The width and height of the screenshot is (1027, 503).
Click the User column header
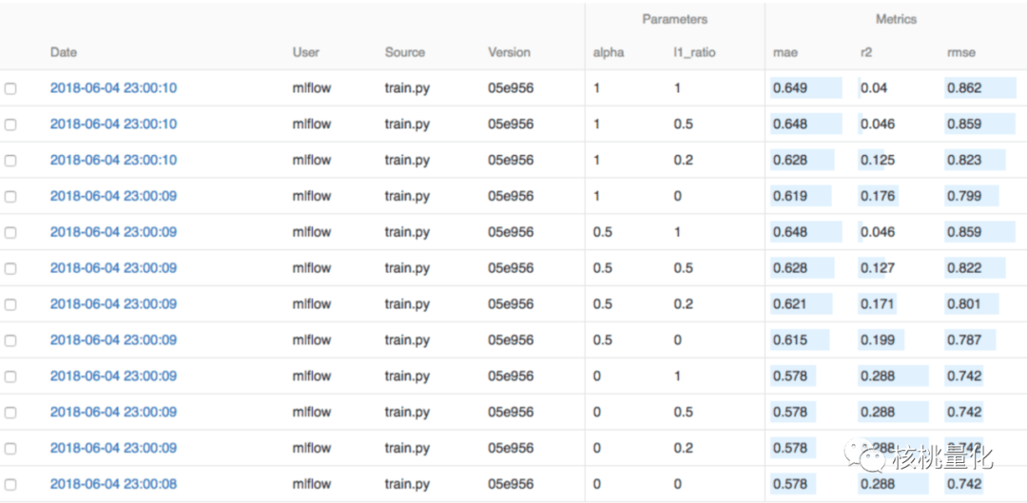pos(306,52)
